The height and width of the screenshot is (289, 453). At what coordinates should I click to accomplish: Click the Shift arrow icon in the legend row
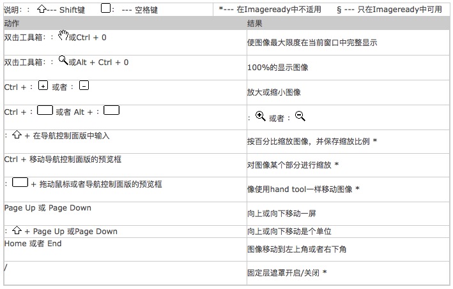42,10
